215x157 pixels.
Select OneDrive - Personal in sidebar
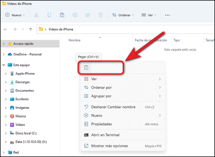tap(27, 54)
